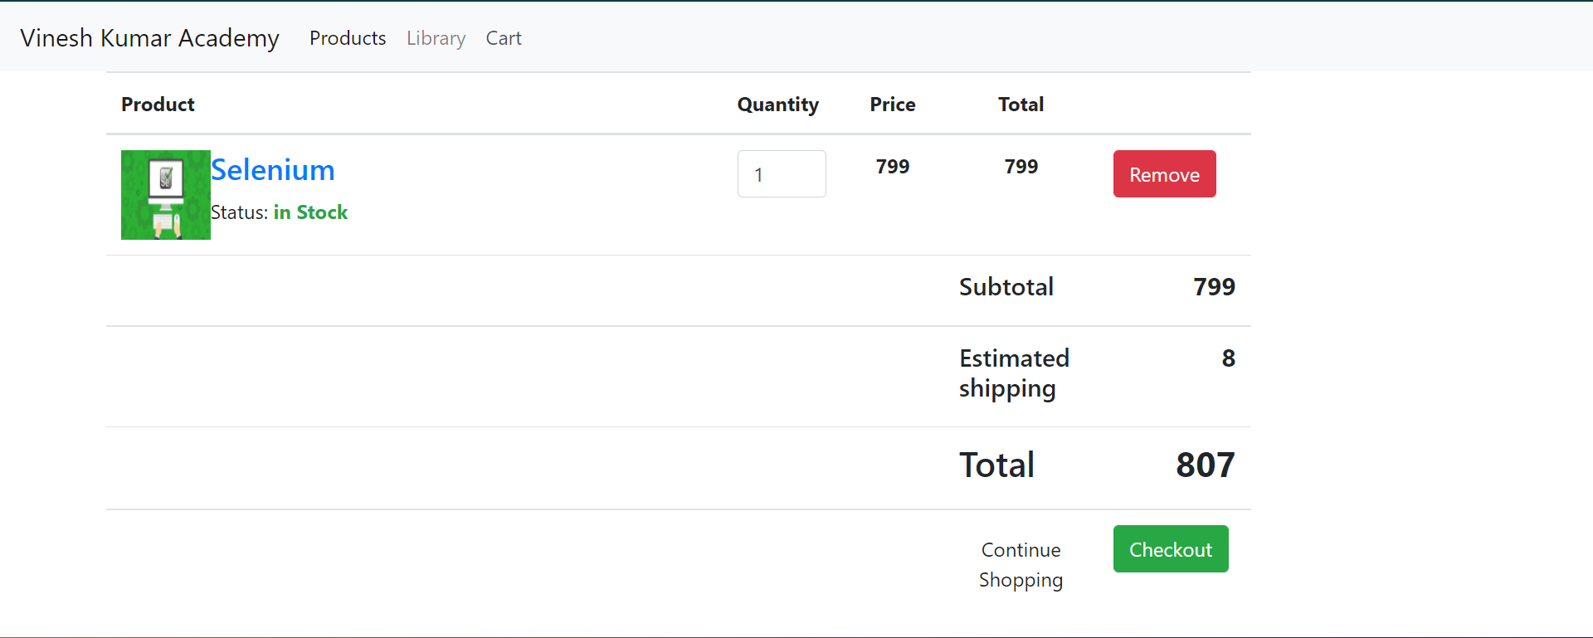Click the 799 price of Selenium
Image resolution: width=1593 pixels, height=638 pixels.
[x=892, y=166]
